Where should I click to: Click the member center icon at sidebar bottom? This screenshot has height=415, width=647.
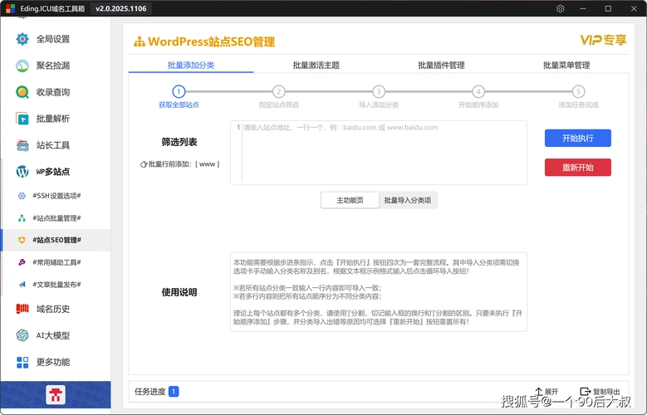coord(56,394)
